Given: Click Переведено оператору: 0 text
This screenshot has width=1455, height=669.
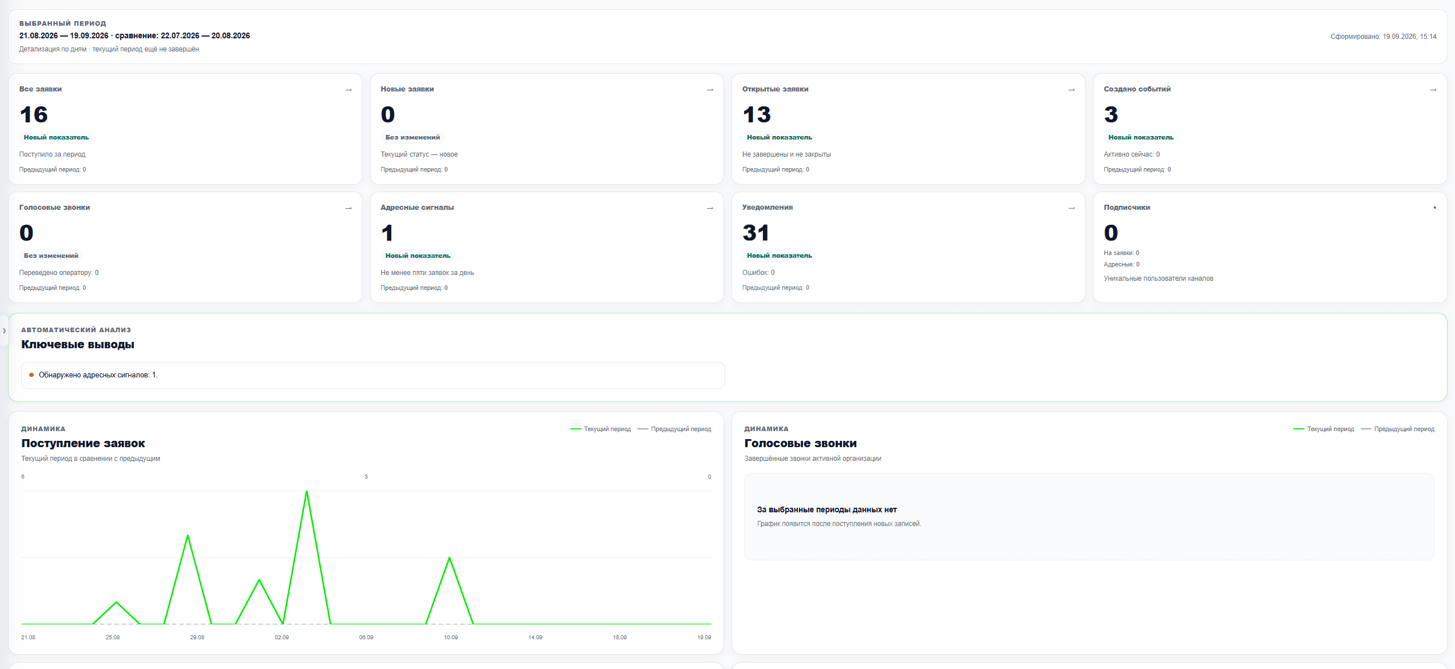Looking at the screenshot, I should point(59,273).
